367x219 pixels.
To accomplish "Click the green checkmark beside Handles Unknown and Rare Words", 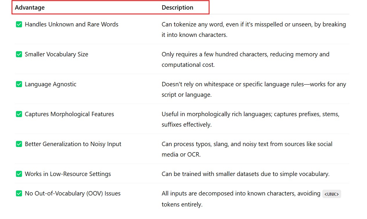I will (x=19, y=24).
